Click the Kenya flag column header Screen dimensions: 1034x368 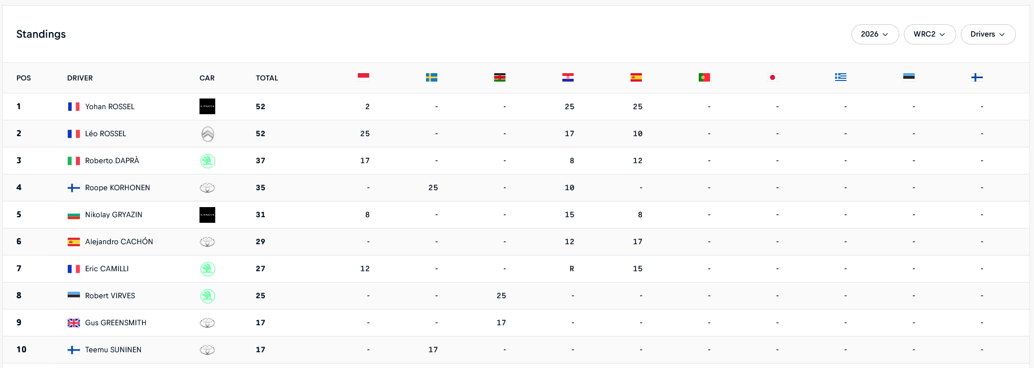click(500, 78)
